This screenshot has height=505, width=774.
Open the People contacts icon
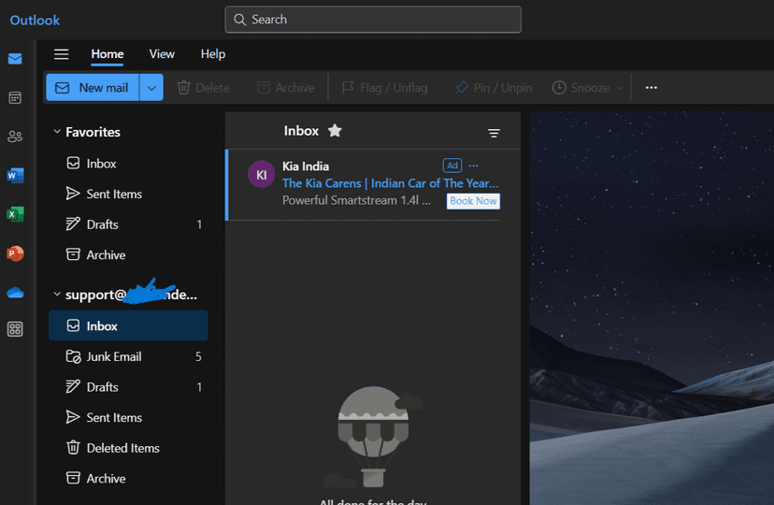pos(15,137)
